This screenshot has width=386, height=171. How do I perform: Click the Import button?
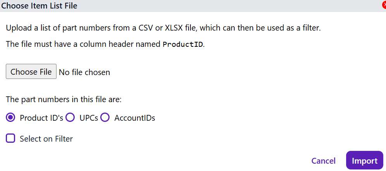point(364,161)
